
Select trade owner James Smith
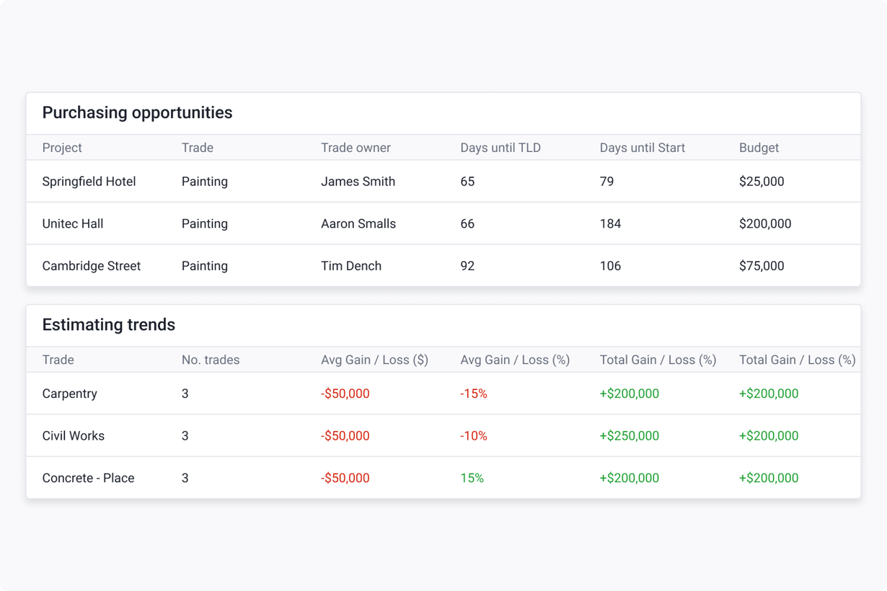click(358, 182)
